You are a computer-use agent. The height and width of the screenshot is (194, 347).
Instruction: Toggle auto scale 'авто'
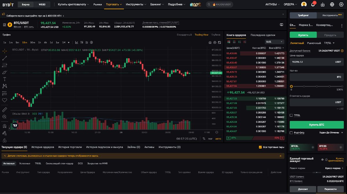[x=218, y=139]
